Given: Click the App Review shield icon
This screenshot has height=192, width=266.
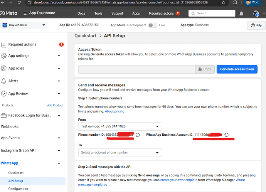Looking at the screenshot, I should coord(4,94).
